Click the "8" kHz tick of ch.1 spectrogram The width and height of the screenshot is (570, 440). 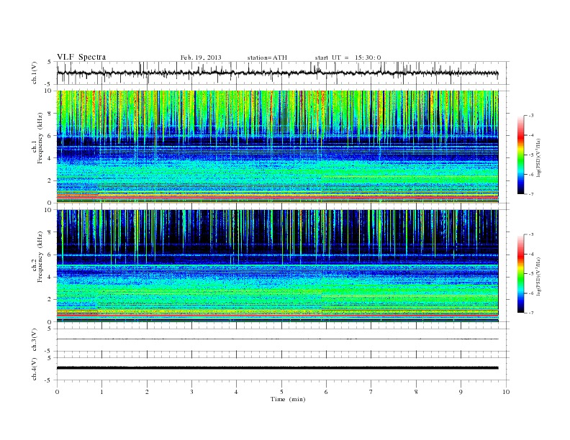[x=50, y=114]
